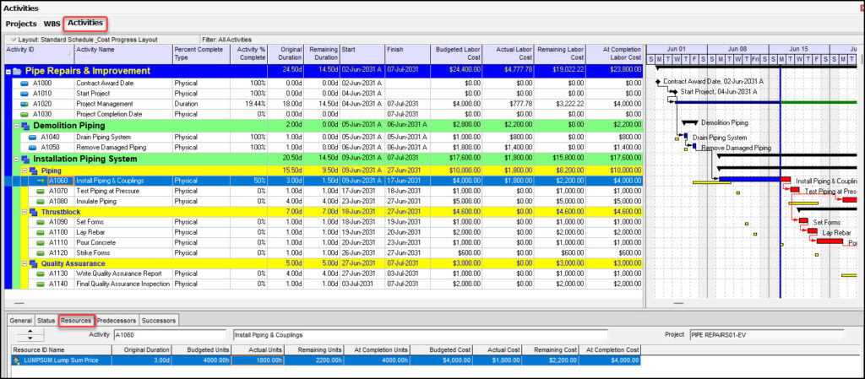The height and width of the screenshot is (379, 865).
Task: Open the Successors details tab
Action: [x=158, y=321]
